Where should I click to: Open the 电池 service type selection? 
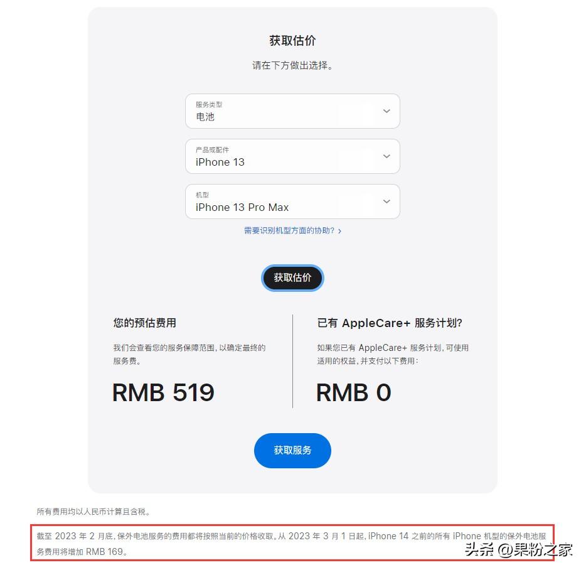click(292, 111)
